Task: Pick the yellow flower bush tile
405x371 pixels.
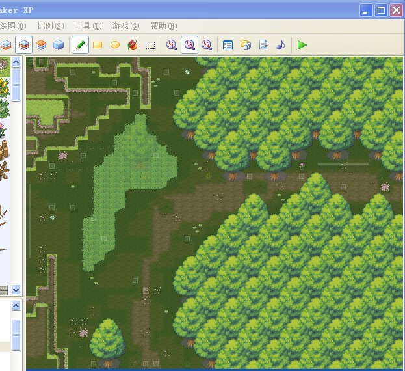Action: (x=5, y=88)
